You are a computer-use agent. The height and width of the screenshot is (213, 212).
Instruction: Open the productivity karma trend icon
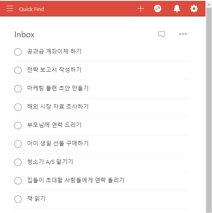click(158, 9)
